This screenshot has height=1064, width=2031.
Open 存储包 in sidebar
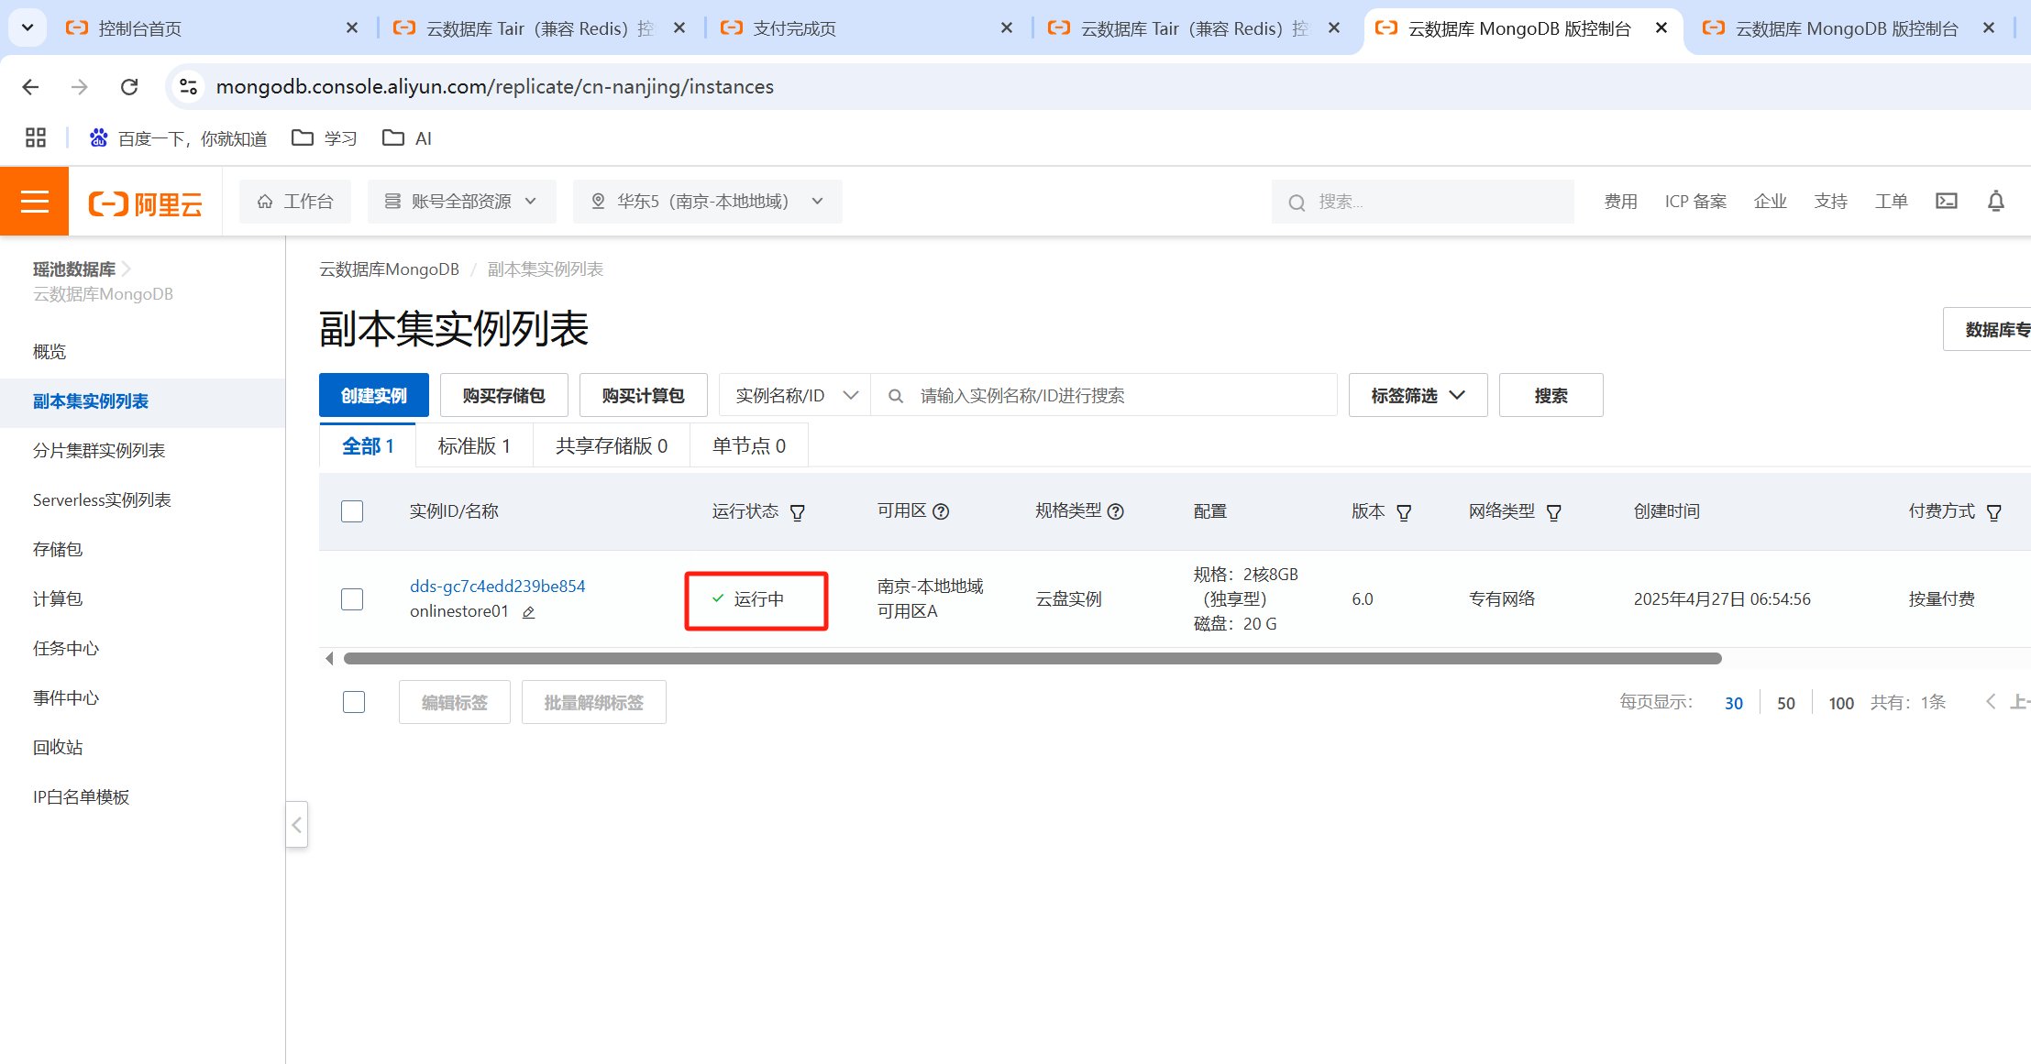click(x=58, y=550)
